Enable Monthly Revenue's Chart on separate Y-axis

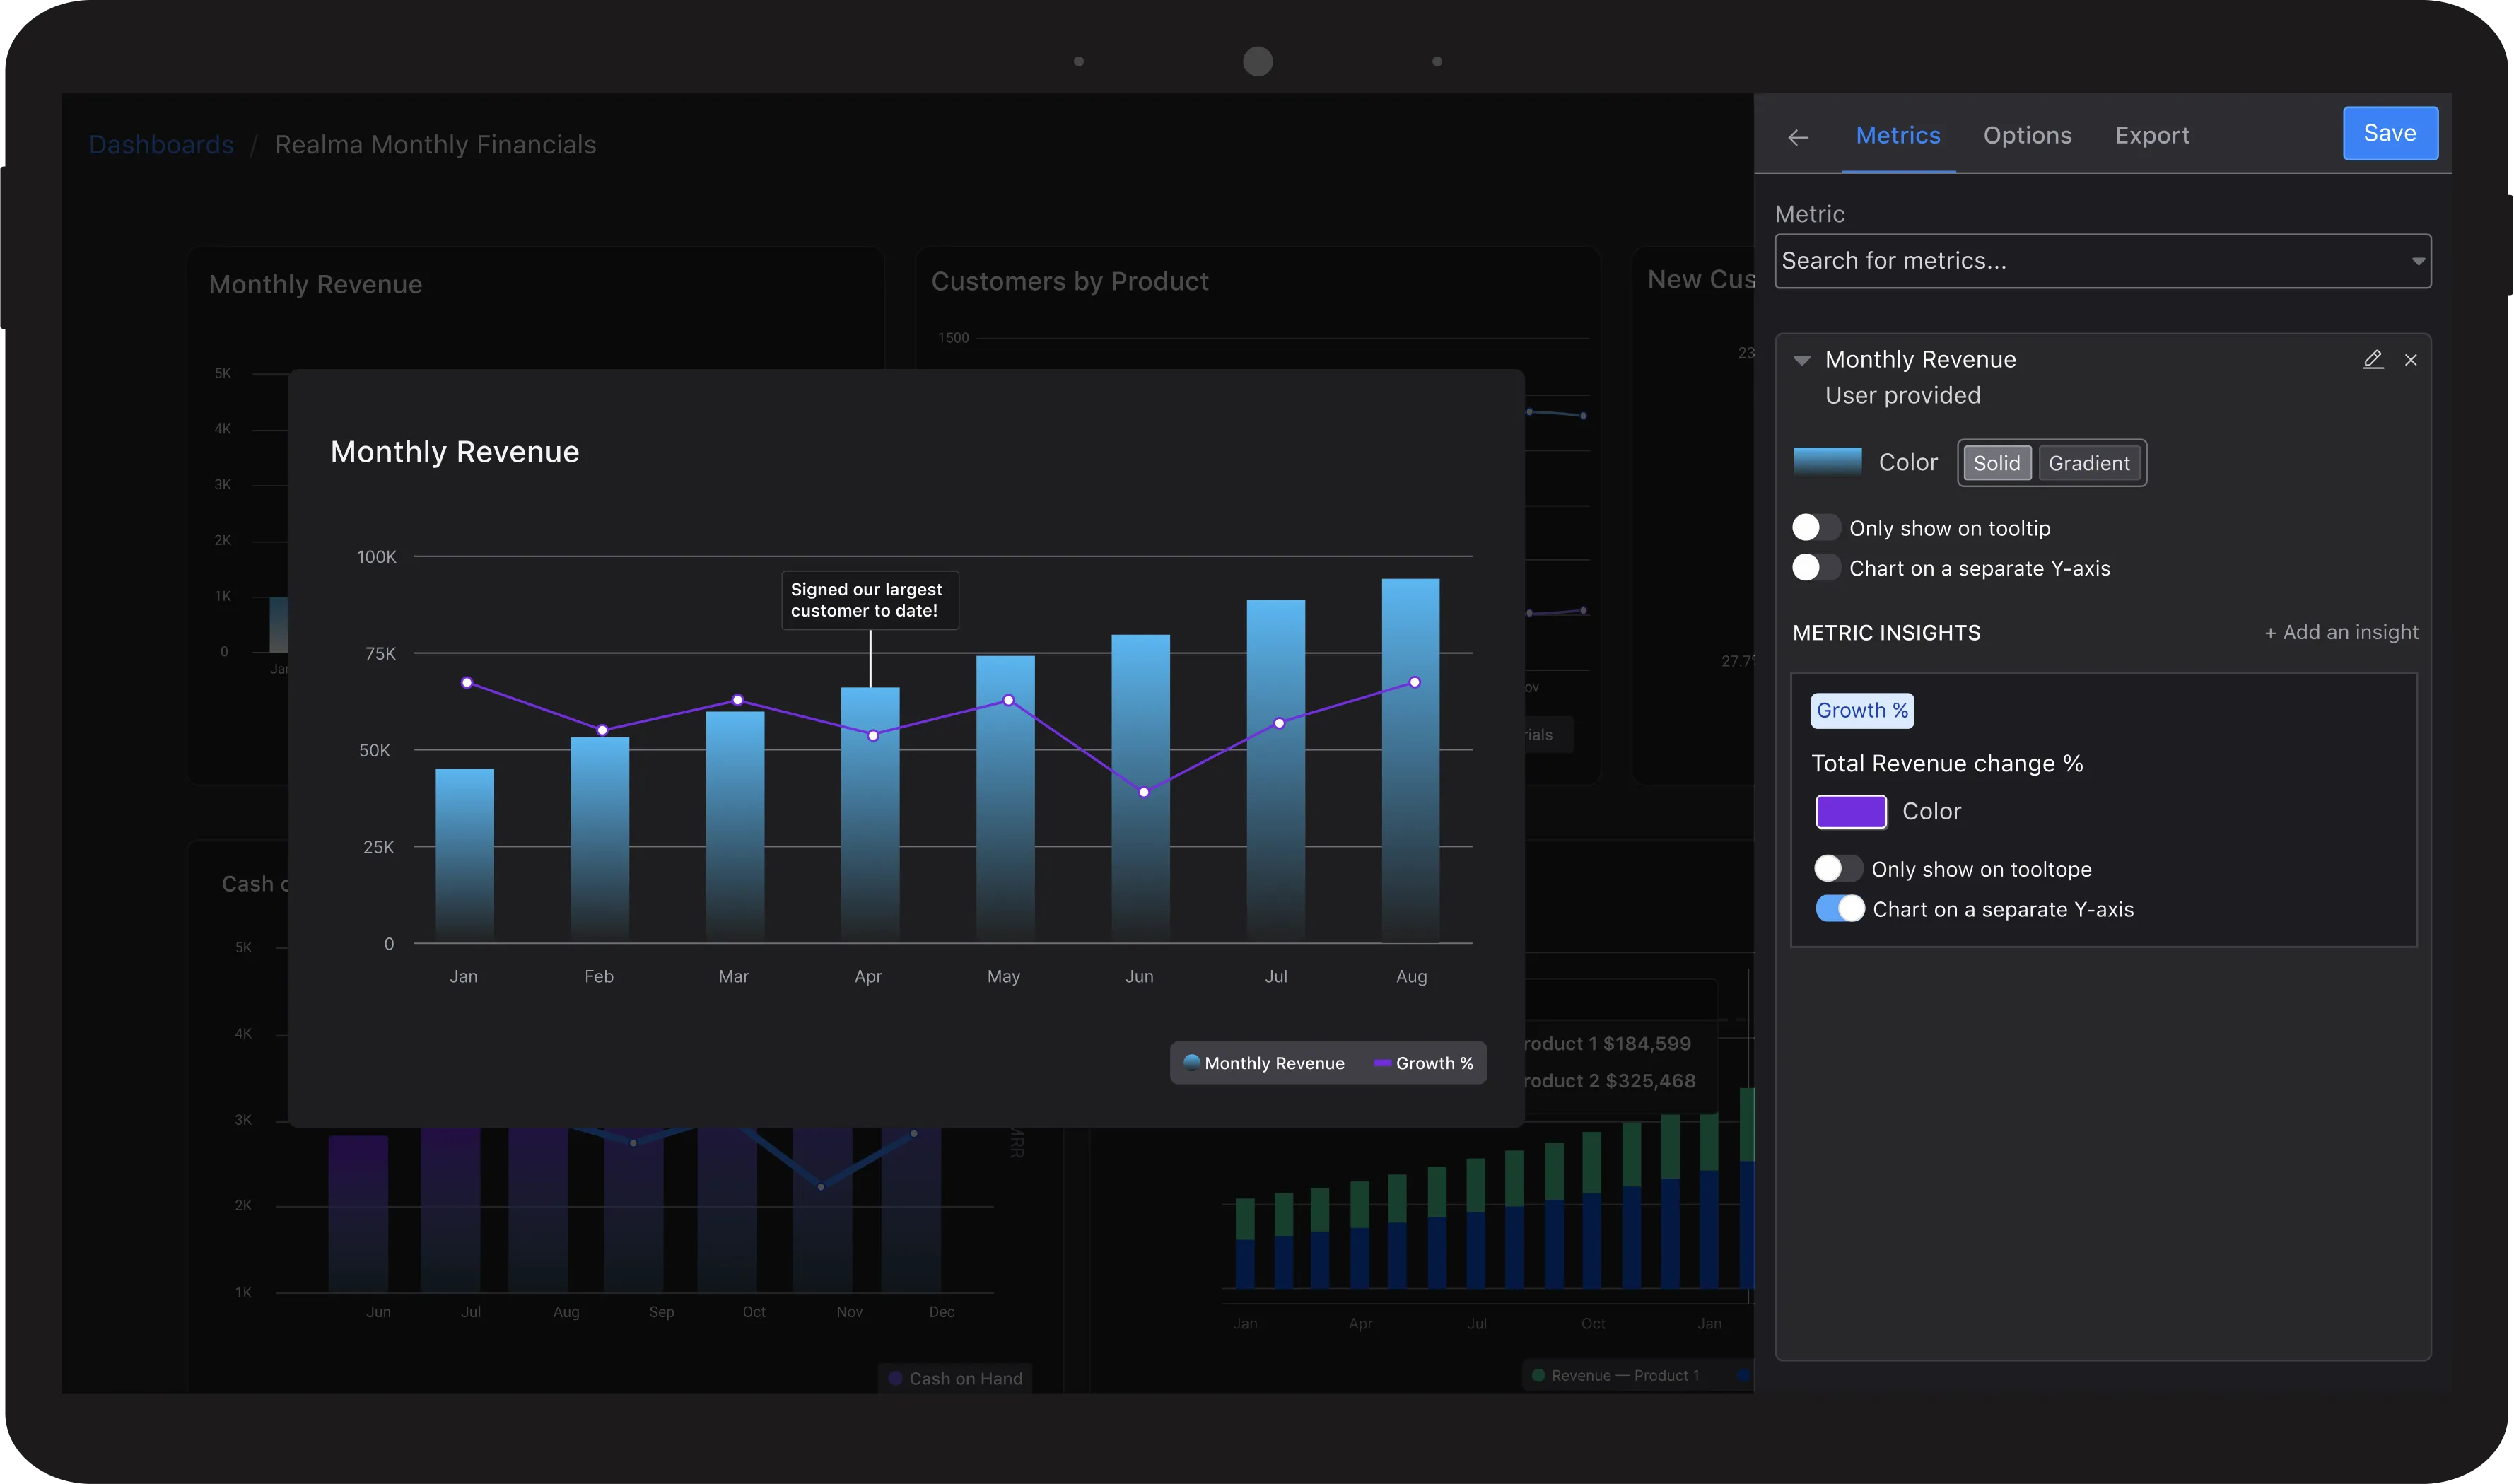(x=1815, y=567)
